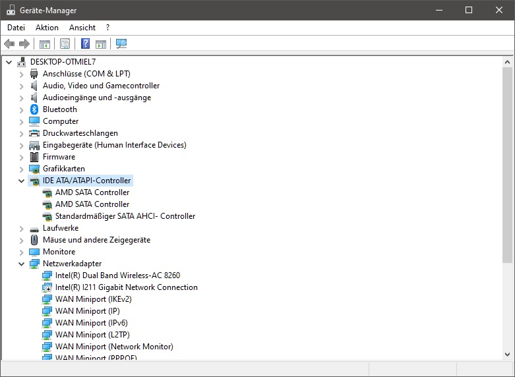515x377 pixels.
Task: Click the Laufwerke drive icon
Action: [x=34, y=229]
